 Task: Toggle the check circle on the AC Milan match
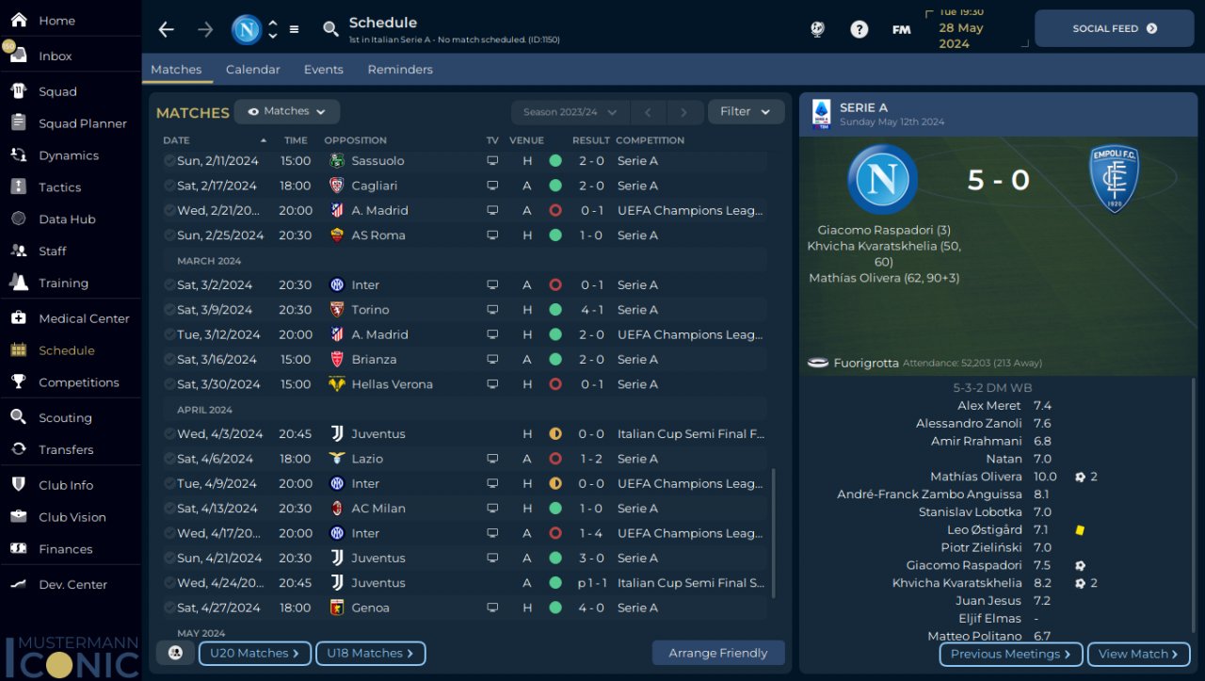coord(169,509)
